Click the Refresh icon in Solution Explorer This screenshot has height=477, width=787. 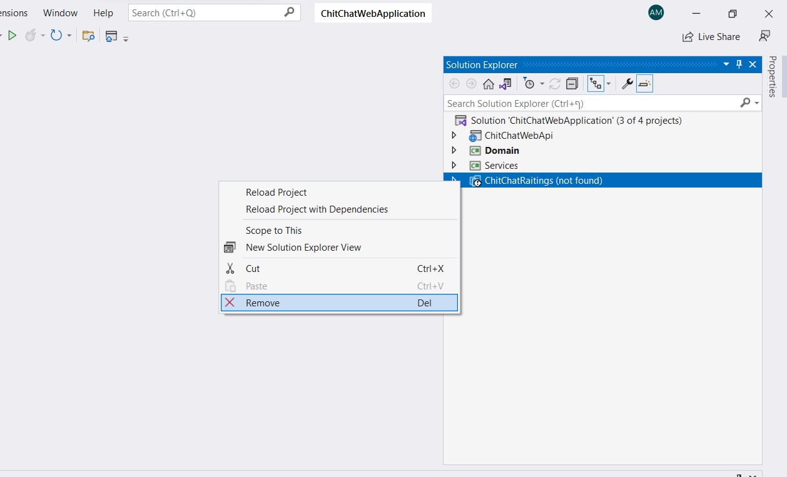tap(555, 84)
